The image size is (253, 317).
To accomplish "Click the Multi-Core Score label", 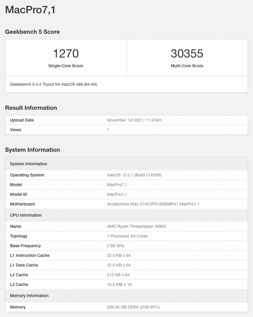I will 187,66.
